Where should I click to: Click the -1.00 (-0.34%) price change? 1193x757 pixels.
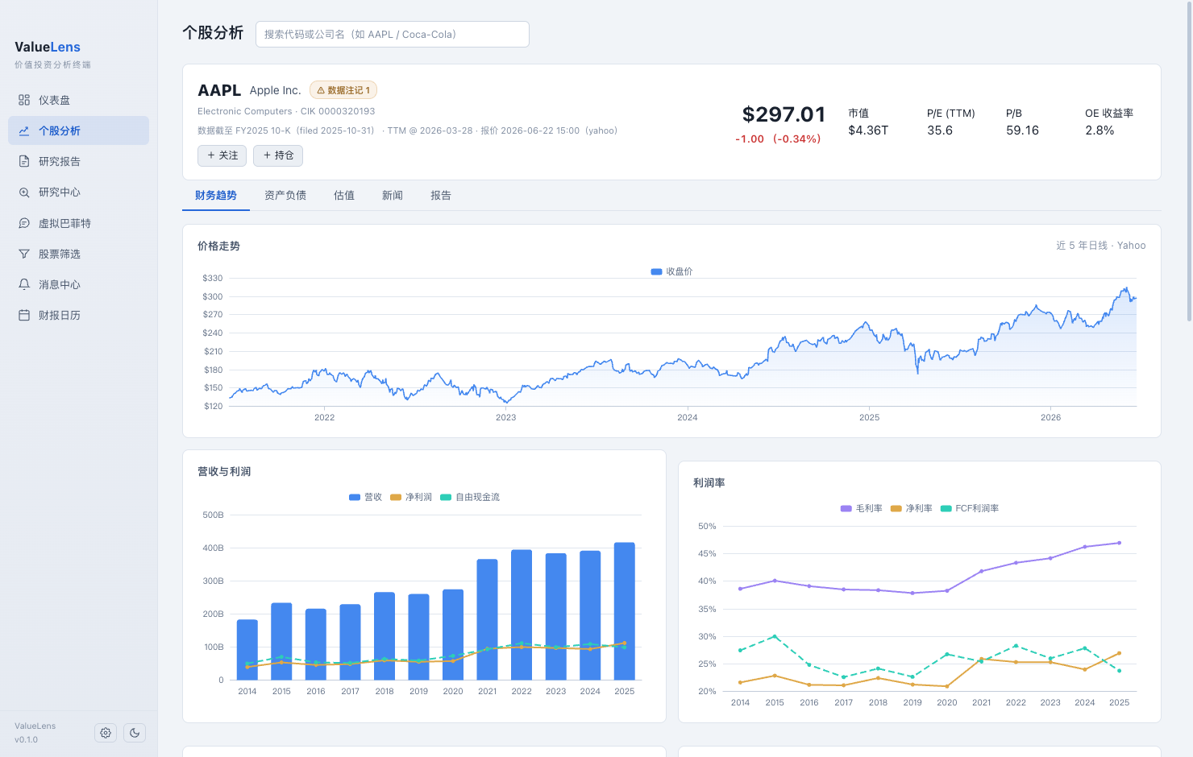coord(778,139)
